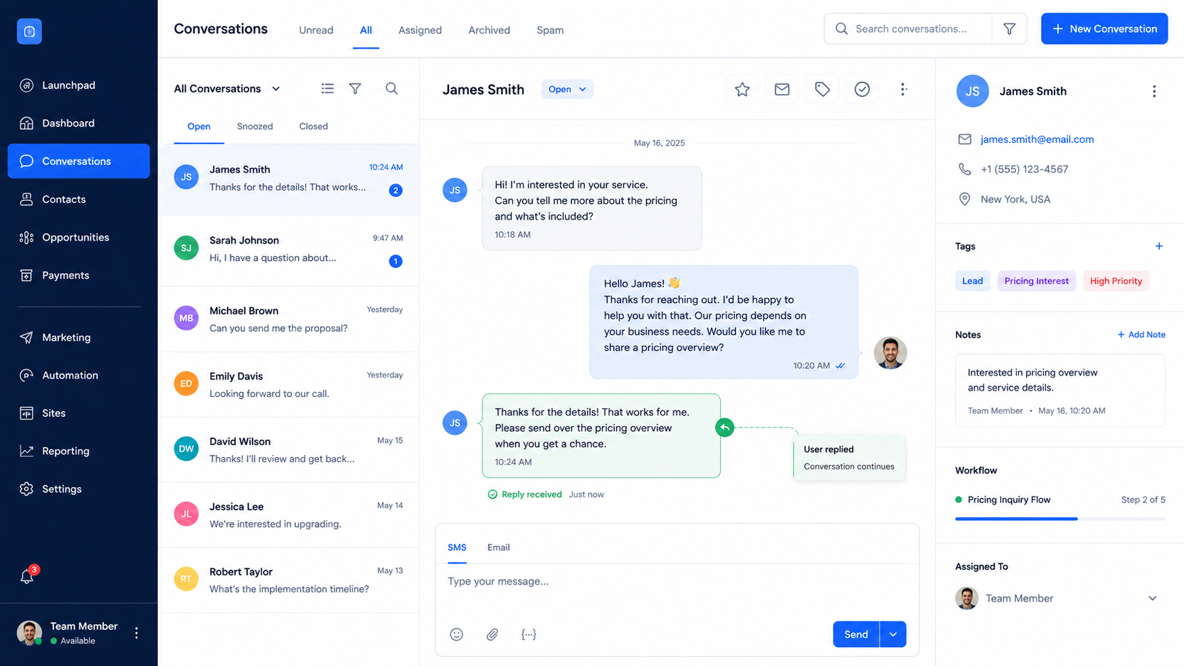Switch the composer to Email
This screenshot has height=666, width=1184.
pyautogui.click(x=499, y=547)
